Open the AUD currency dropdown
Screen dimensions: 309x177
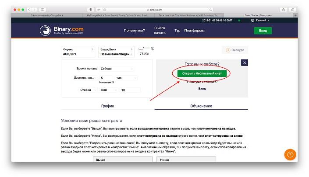pos(108,90)
